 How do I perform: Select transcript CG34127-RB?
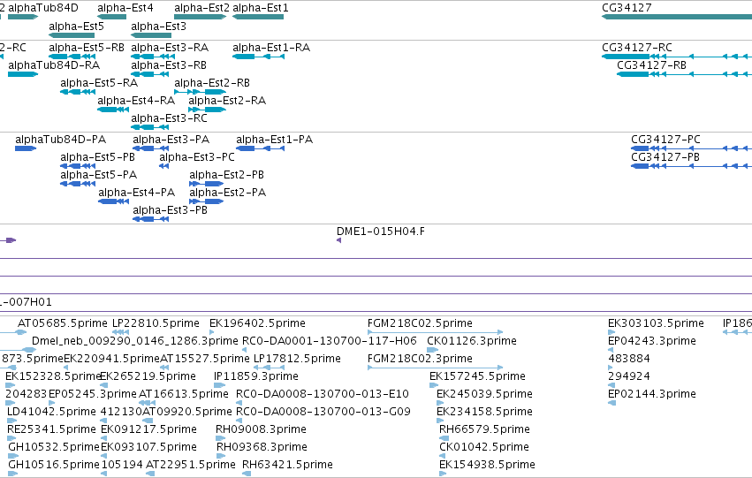pos(684,74)
